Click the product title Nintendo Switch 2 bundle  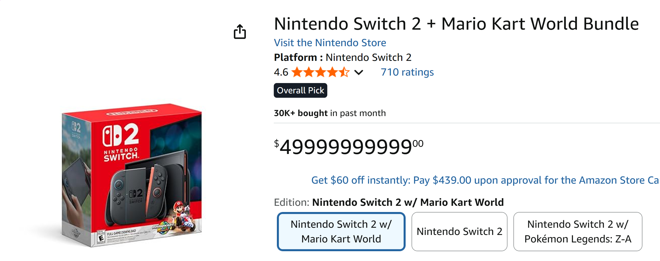(x=456, y=24)
